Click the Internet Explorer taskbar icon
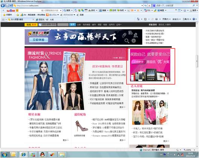199x158 pixels. pyautogui.click(x=23, y=155)
